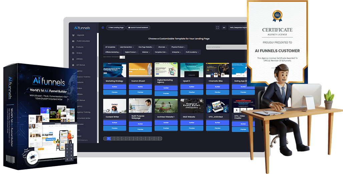Open the Cinematic Bliss template thumbnail
Screen dimensions: 343x174
(218, 70)
